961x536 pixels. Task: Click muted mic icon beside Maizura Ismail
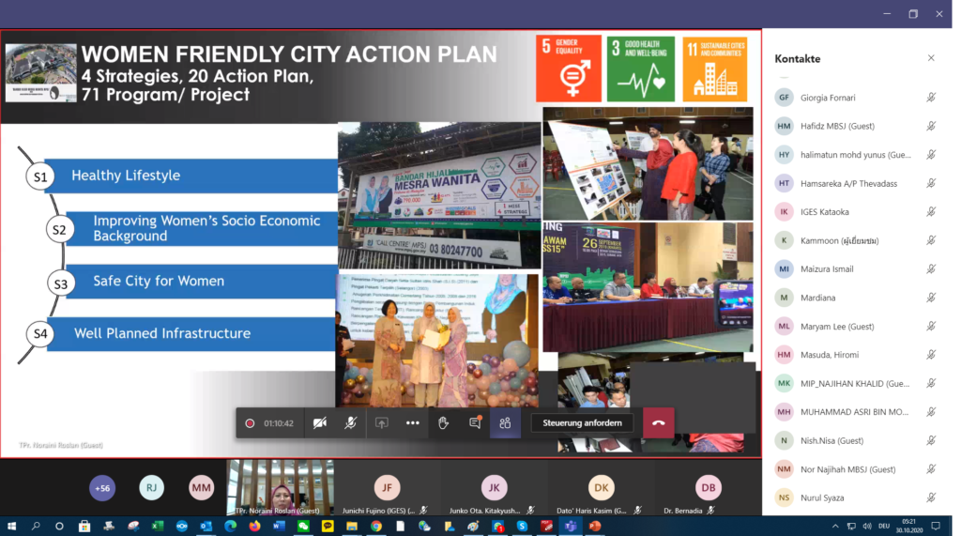coord(931,268)
